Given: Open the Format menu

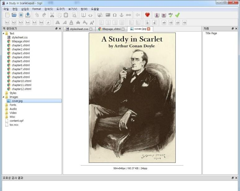Looking at the screenshot, I should (36, 9).
